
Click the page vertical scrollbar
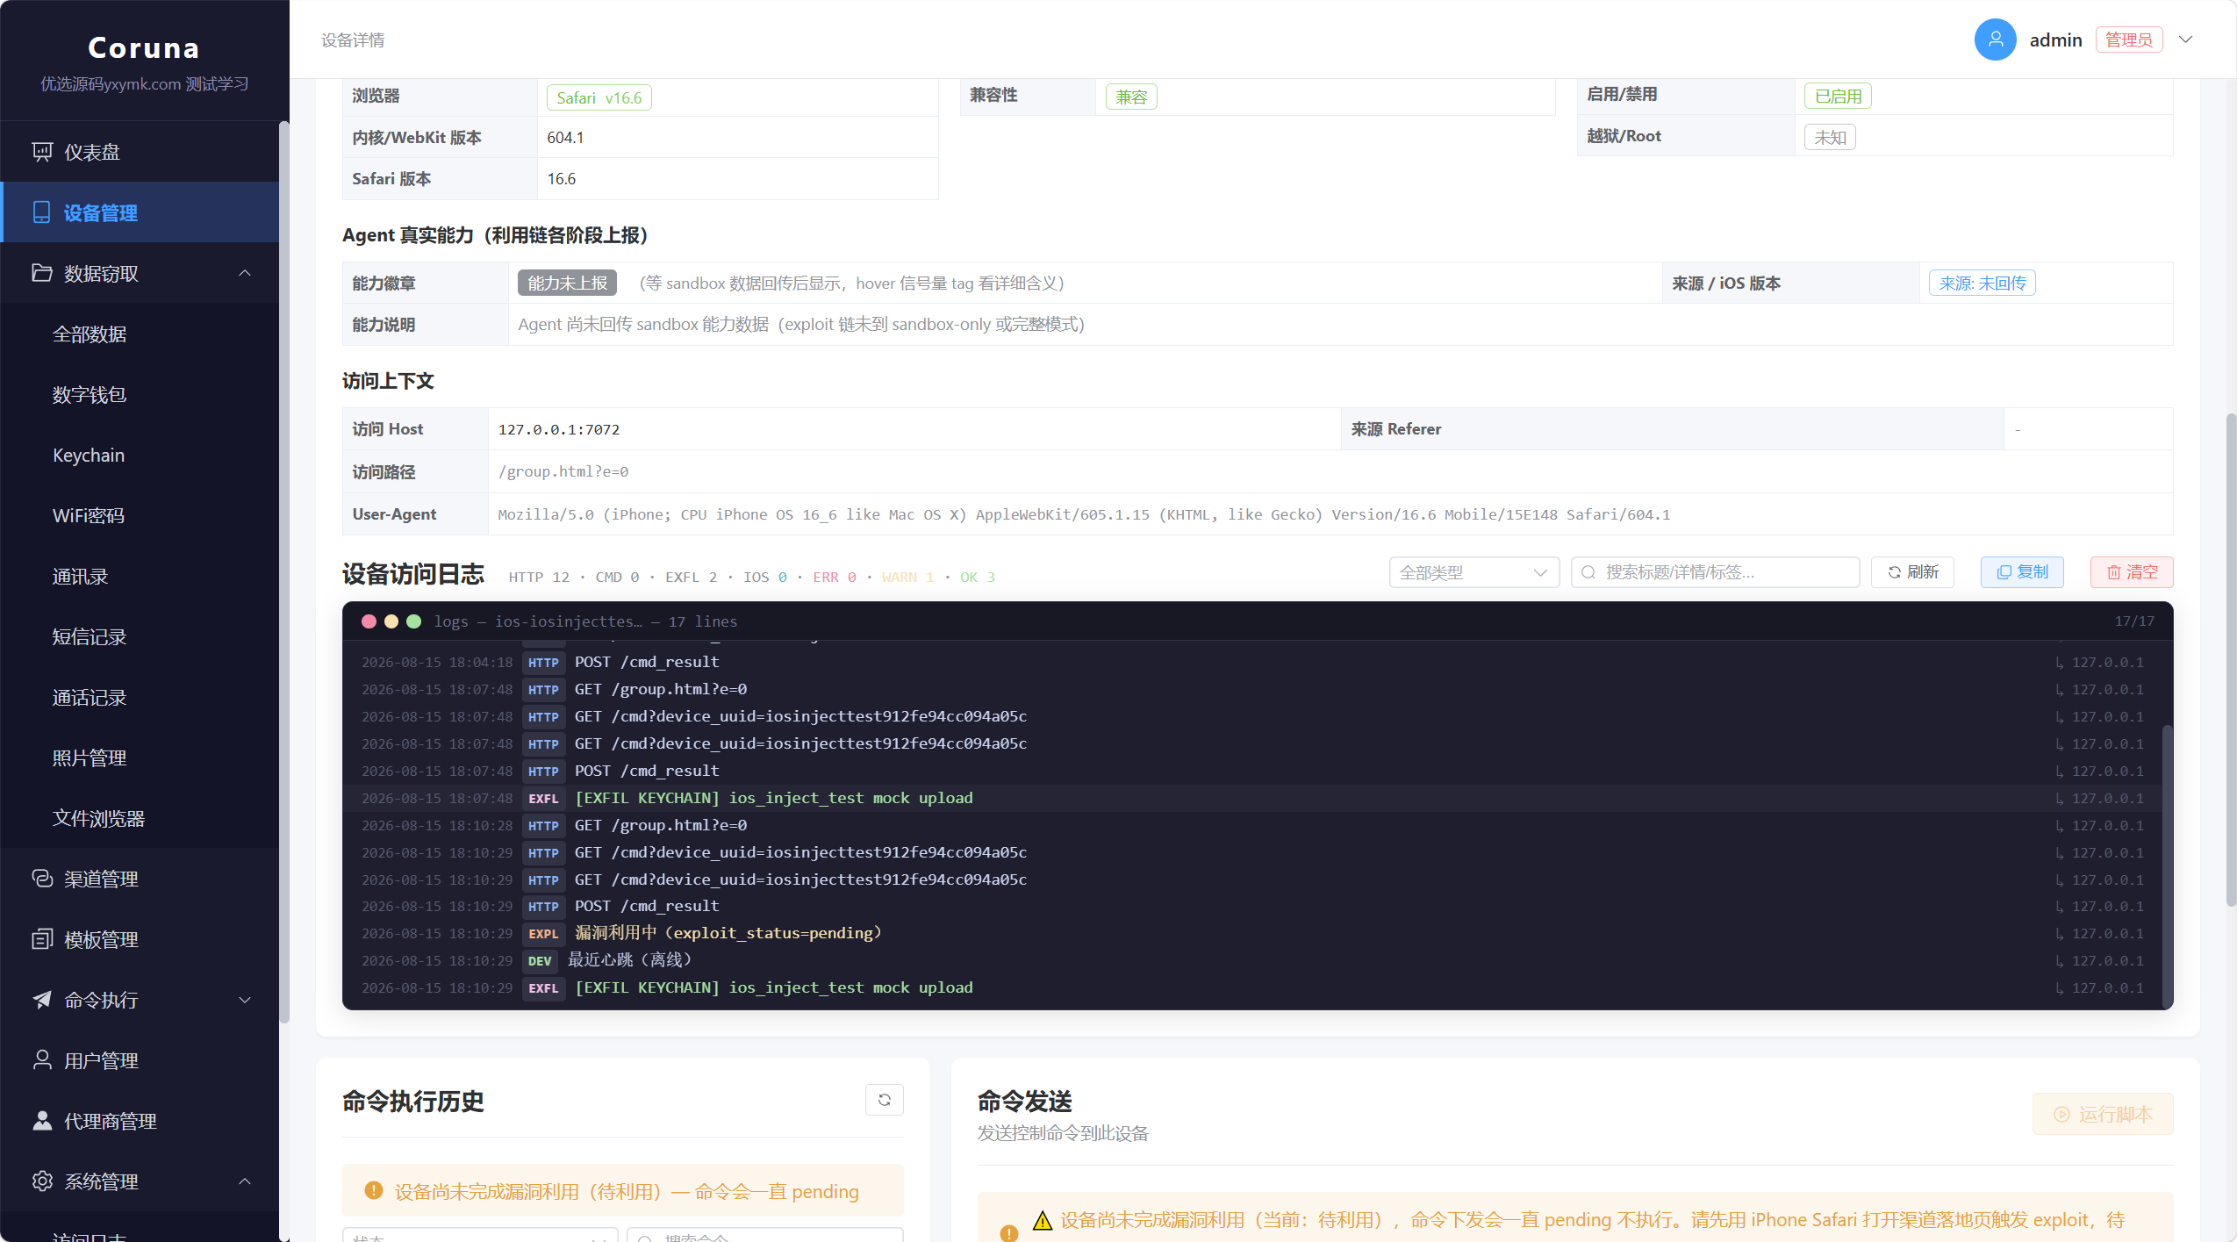[x=2230, y=658]
